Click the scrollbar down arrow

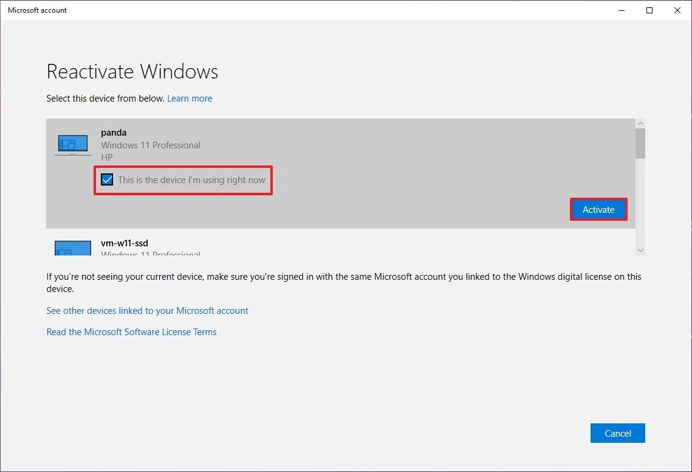tap(640, 250)
